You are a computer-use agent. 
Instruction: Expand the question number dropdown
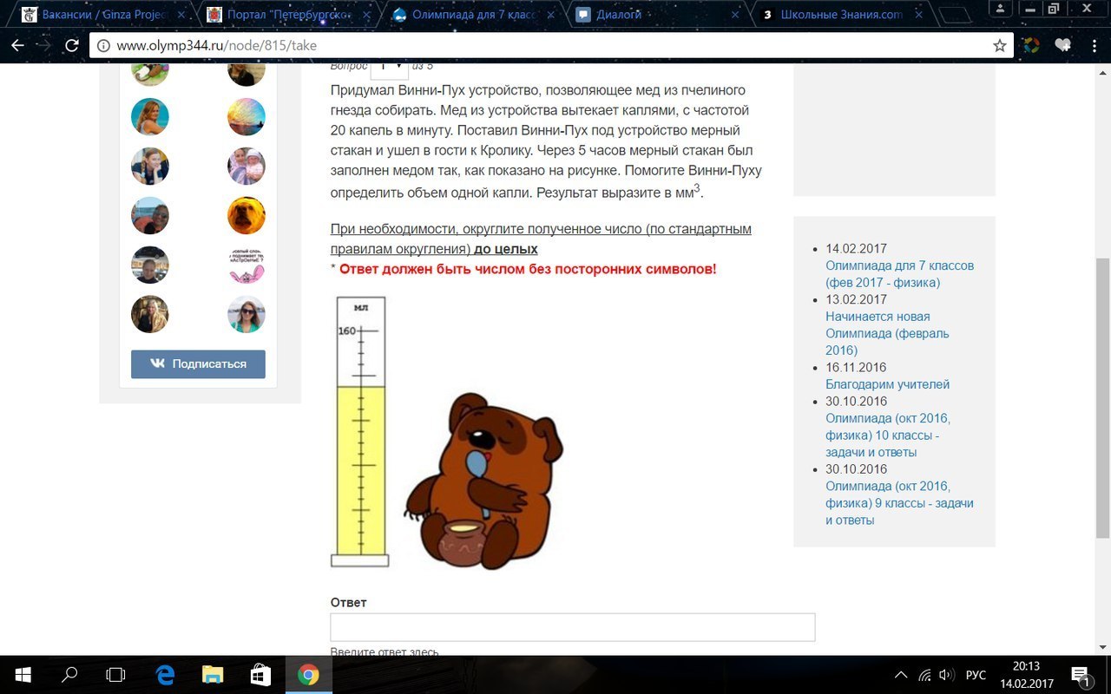389,67
